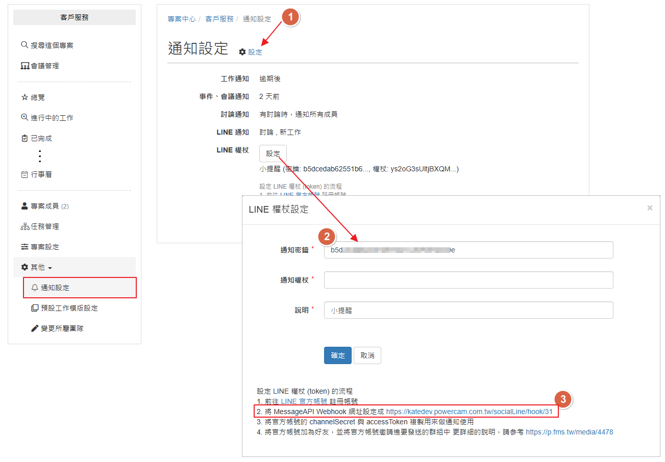Click the 設定 button for LINE 權杖

pyautogui.click(x=273, y=153)
